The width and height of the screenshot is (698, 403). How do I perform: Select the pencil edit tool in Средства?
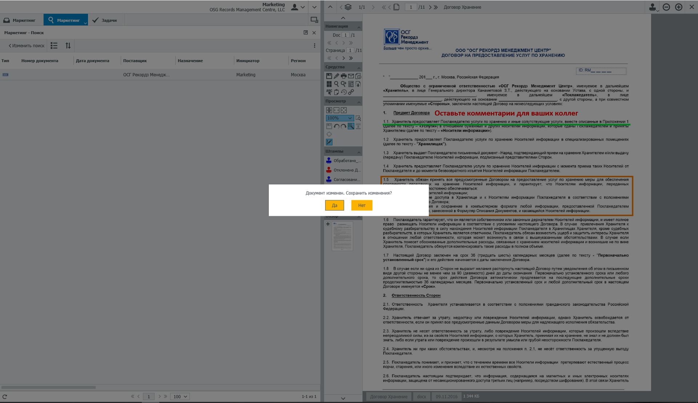tap(336, 76)
